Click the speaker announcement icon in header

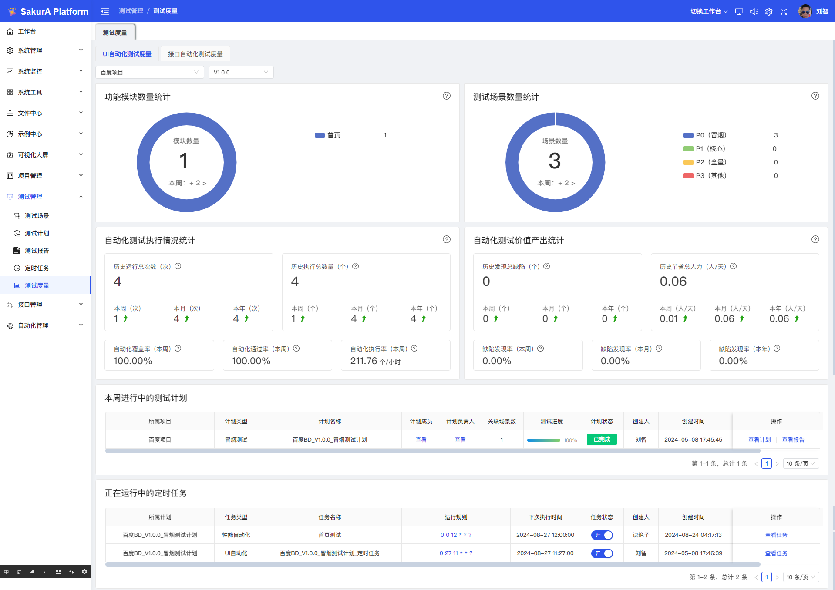point(754,12)
